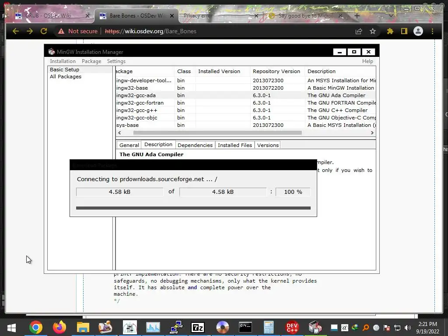Close the Bare Bones browser tab
This screenshot has width=448, height=336.
pyautogui.click(x=171, y=16)
